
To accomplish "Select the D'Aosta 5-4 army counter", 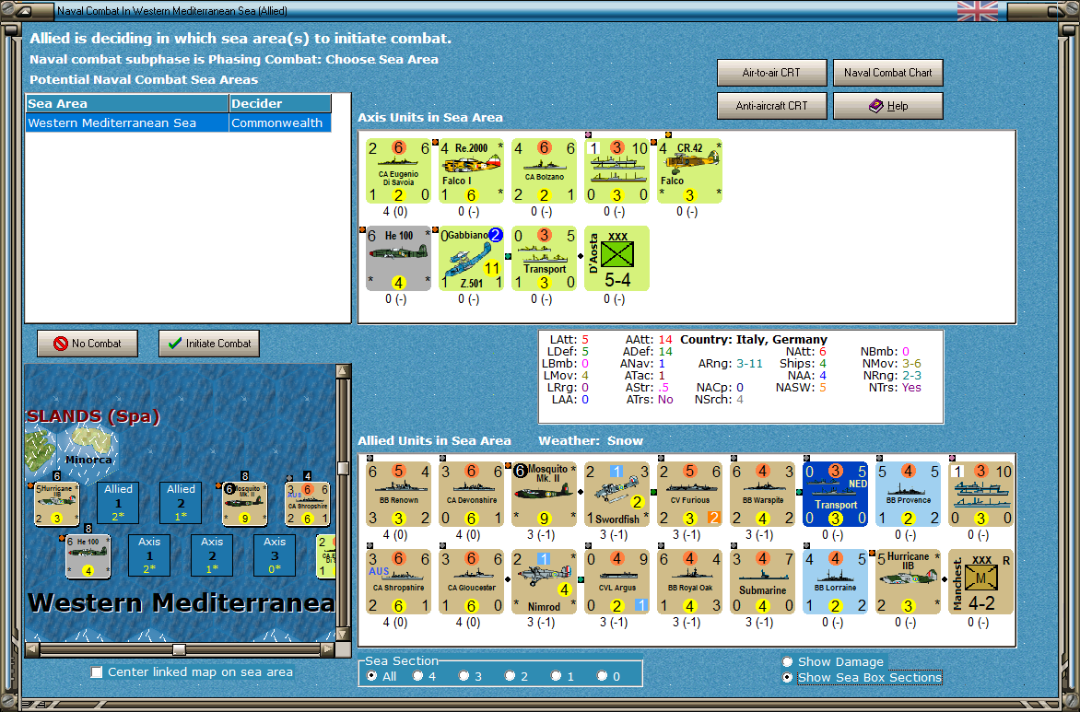I will pos(616,258).
